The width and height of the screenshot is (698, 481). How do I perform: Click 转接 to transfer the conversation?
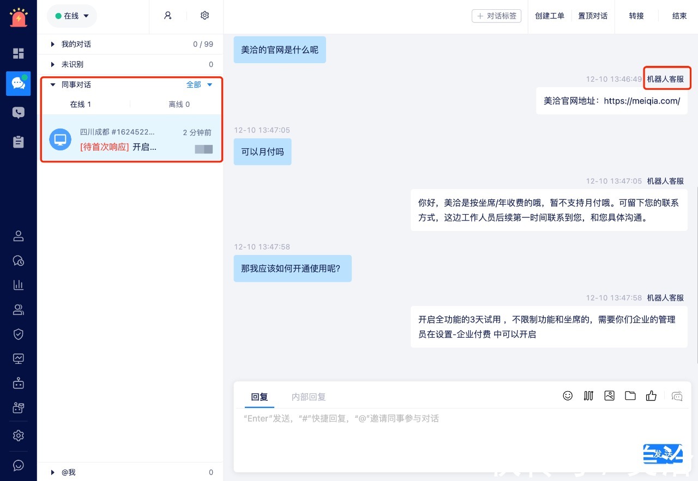(636, 16)
